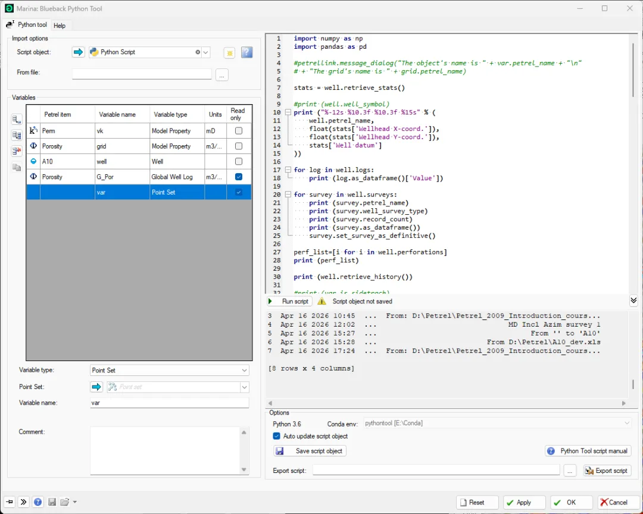Click the Run script button
This screenshot has height=514, width=643.
point(289,301)
